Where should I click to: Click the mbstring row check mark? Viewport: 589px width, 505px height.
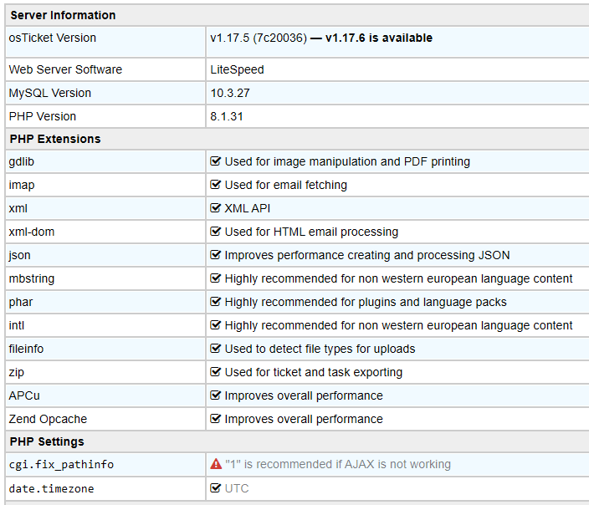click(216, 278)
